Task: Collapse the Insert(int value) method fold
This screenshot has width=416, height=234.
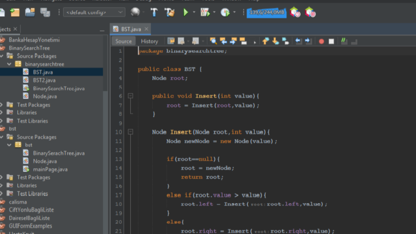Action: coord(131,96)
